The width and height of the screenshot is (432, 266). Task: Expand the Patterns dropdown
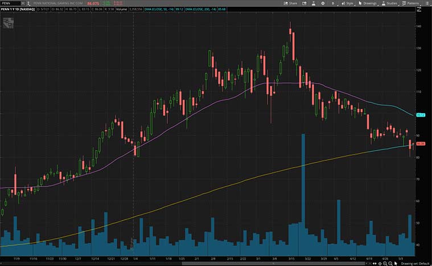tap(412, 3)
